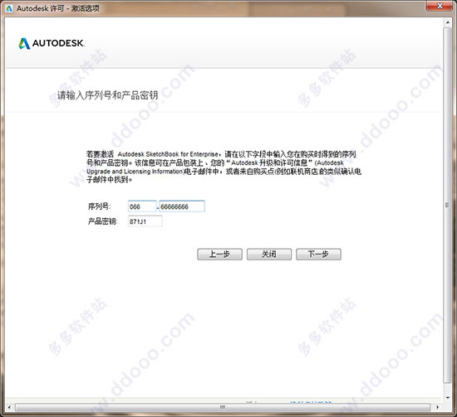Screen dimensions: 457x417
Task: Click the Autodesk logo in header
Action: (x=52, y=43)
